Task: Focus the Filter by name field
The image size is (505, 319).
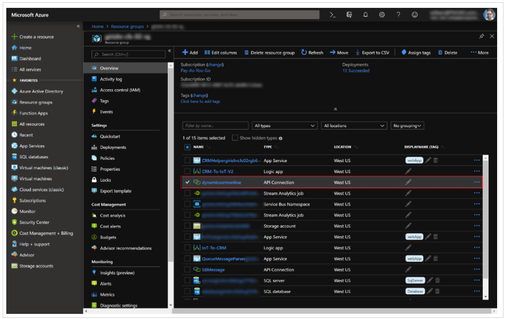Action: click(x=215, y=126)
